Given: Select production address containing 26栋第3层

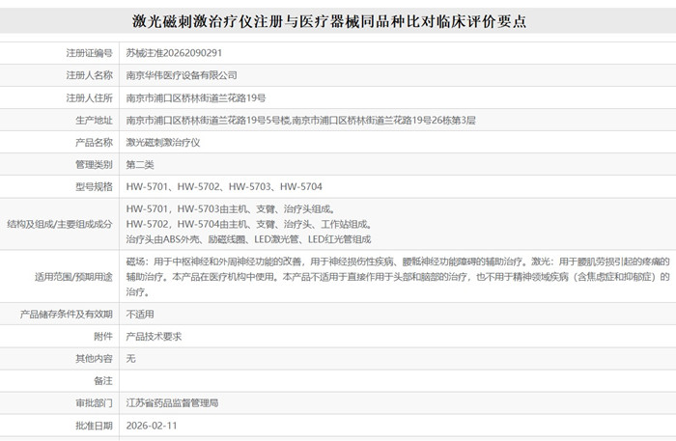Looking at the screenshot, I should [300, 121].
